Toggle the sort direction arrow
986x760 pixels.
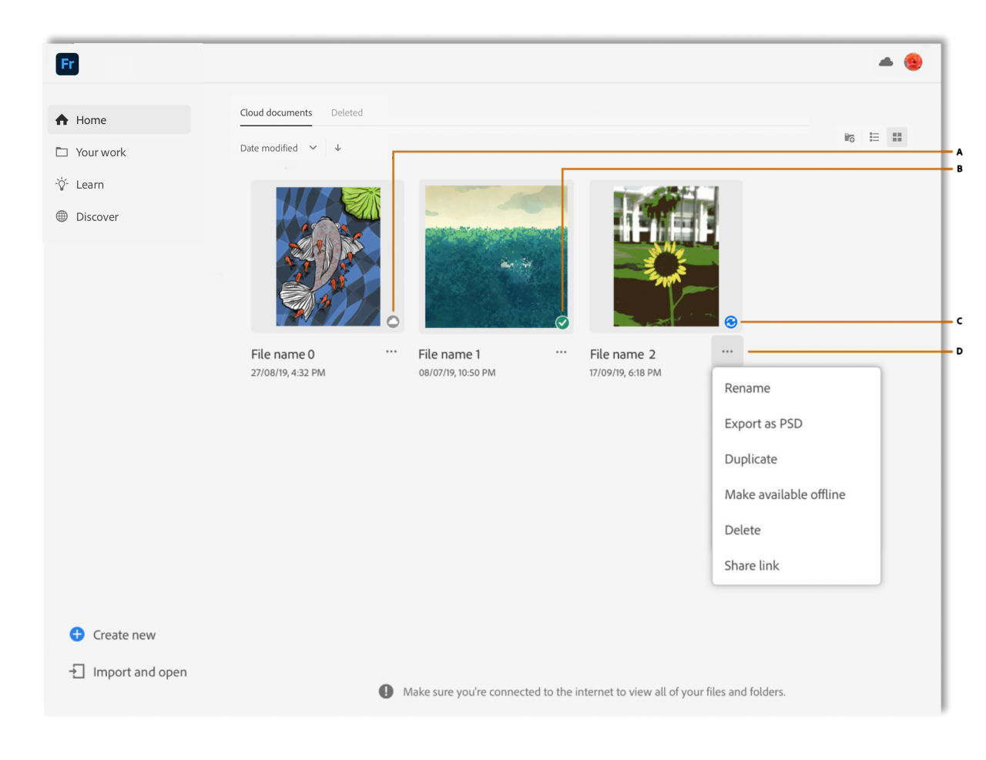click(x=337, y=147)
